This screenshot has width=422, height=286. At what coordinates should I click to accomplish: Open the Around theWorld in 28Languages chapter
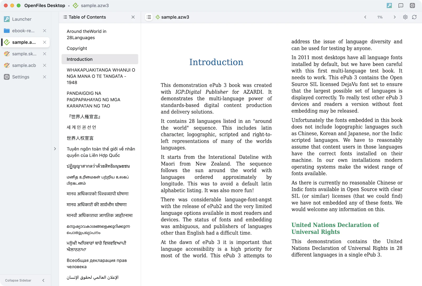coord(100,35)
